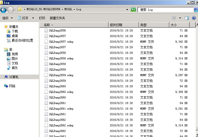Open the 音乐 library
Viewport: 198px width, 137px height.
(15, 68)
